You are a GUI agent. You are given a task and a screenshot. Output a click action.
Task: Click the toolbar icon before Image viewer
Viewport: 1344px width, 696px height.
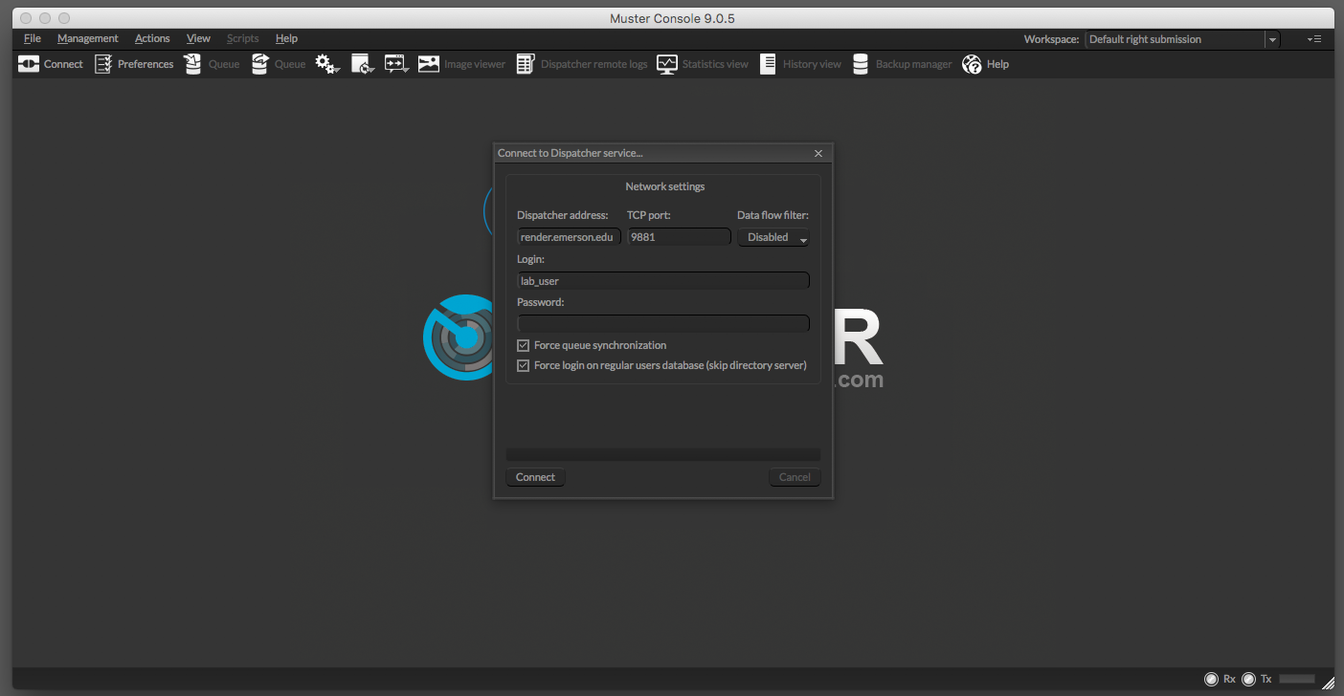(x=396, y=64)
